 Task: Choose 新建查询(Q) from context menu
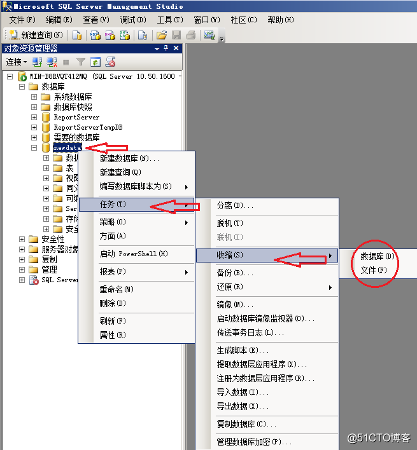pyautogui.click(x=137, y=172)
